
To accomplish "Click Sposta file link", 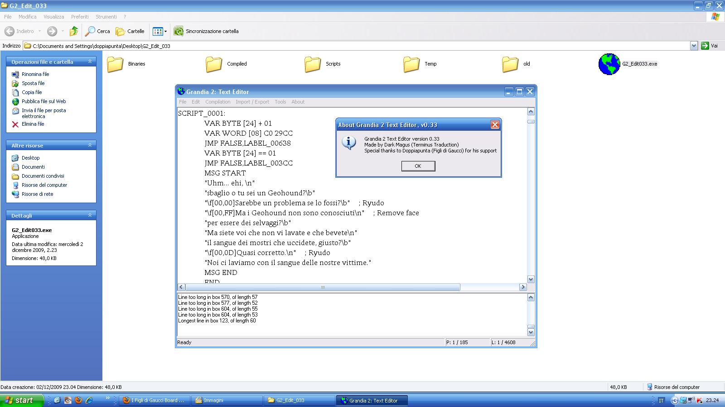I will coord(33,83).
